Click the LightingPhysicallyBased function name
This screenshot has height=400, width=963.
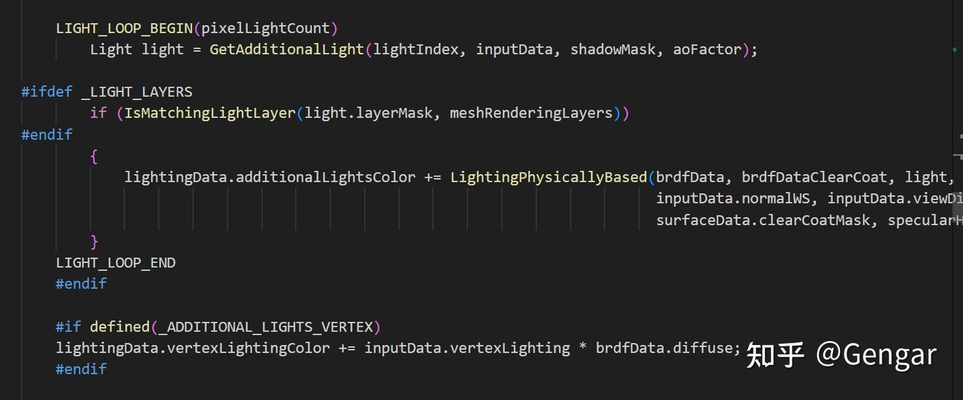pos(548,177)
